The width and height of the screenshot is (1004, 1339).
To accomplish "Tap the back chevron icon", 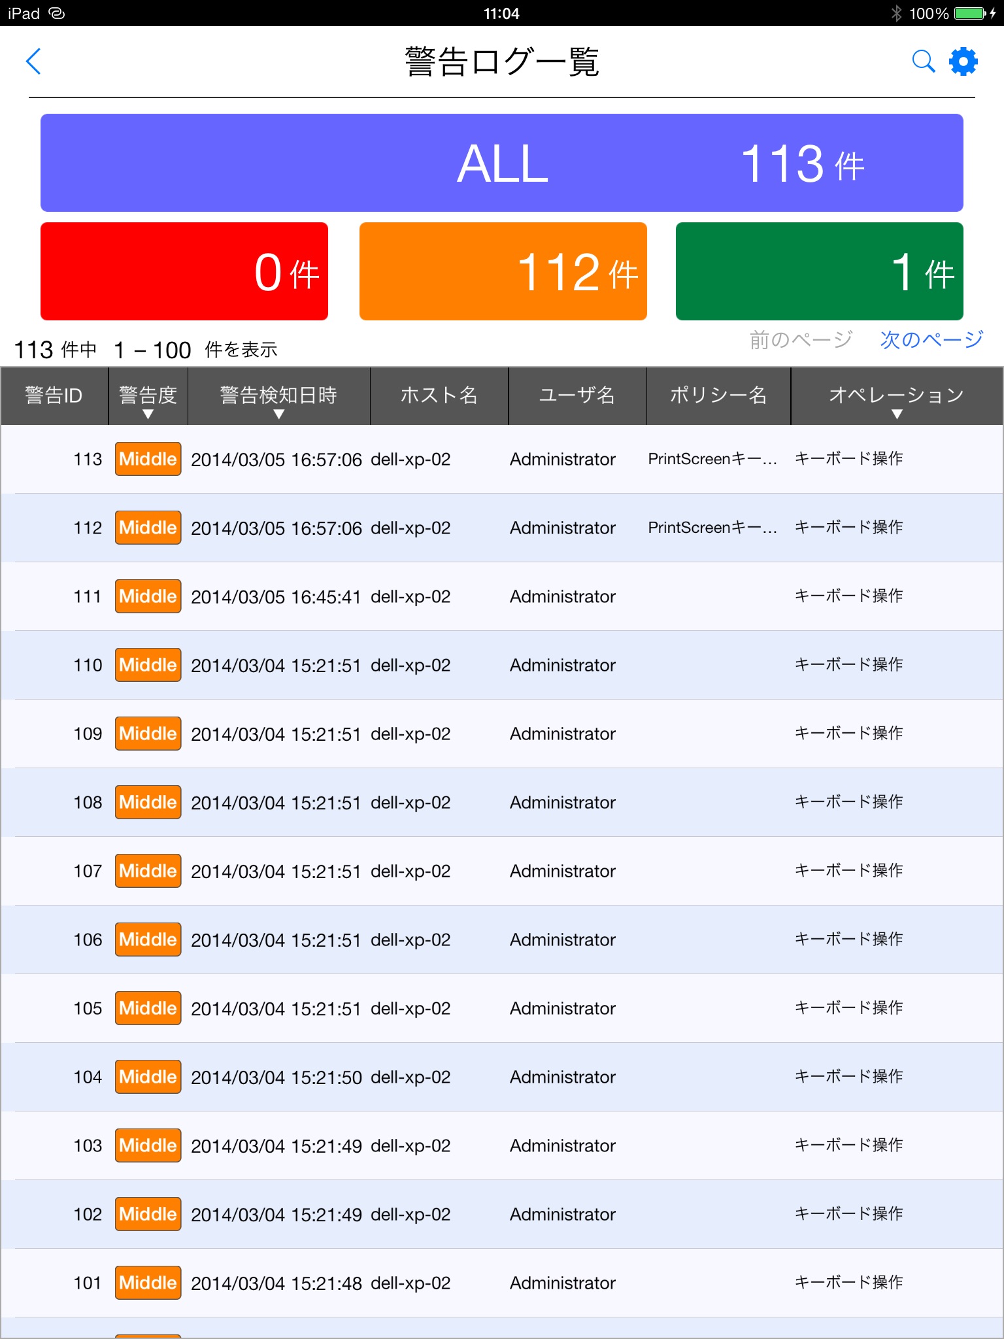I will 33,61.
